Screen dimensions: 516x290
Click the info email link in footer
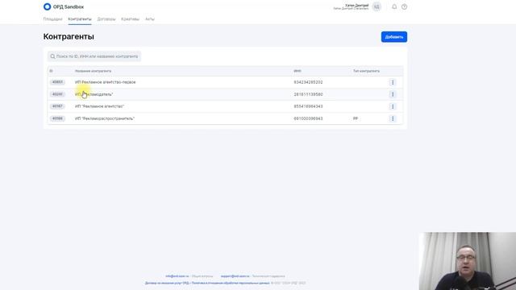[x=177, y=276]
